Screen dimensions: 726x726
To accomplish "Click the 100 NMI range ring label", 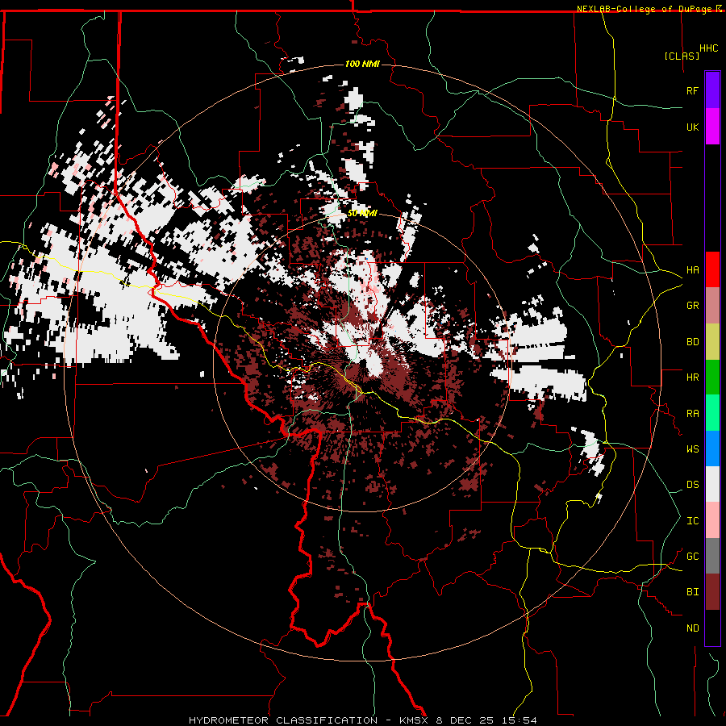I will pos(362,64).
